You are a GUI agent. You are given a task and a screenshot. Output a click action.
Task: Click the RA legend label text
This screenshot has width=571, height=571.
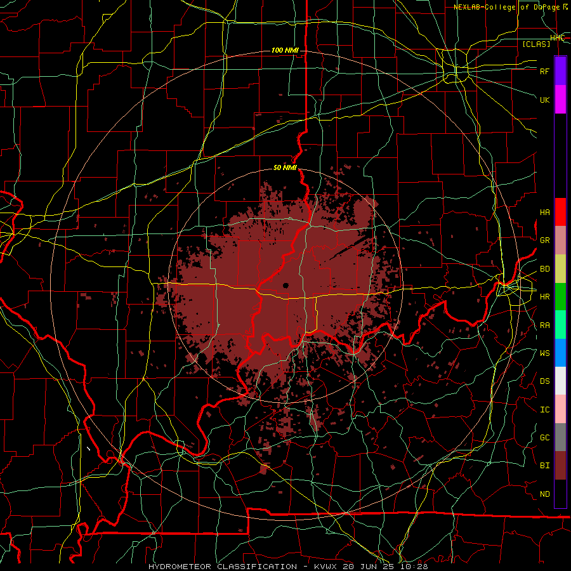[x=544, y=325]
